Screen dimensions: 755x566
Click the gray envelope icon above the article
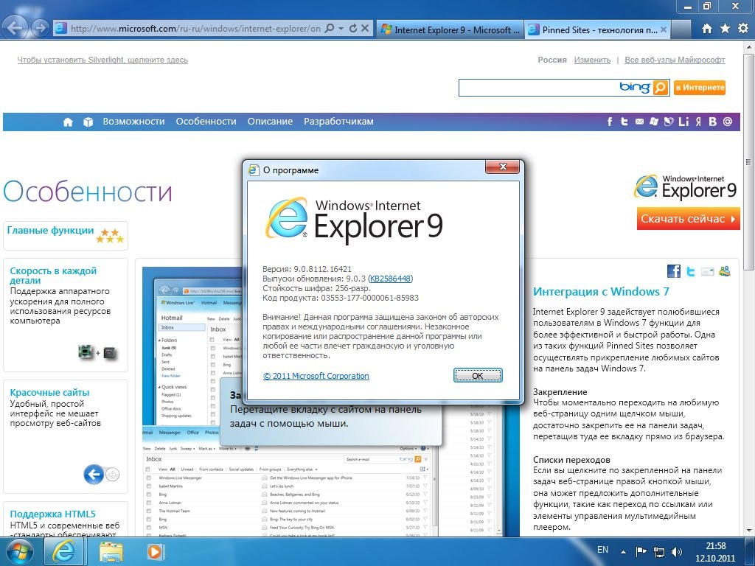pos(707,272)
